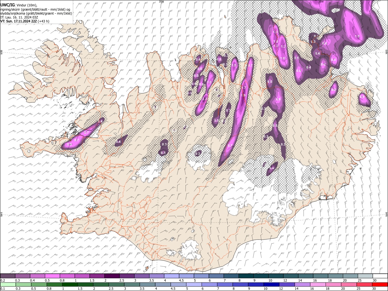Select the lower purple legend swatch starting at 12
The width and height of the screenshot is (388, 291).
click(x=286, y=284)
